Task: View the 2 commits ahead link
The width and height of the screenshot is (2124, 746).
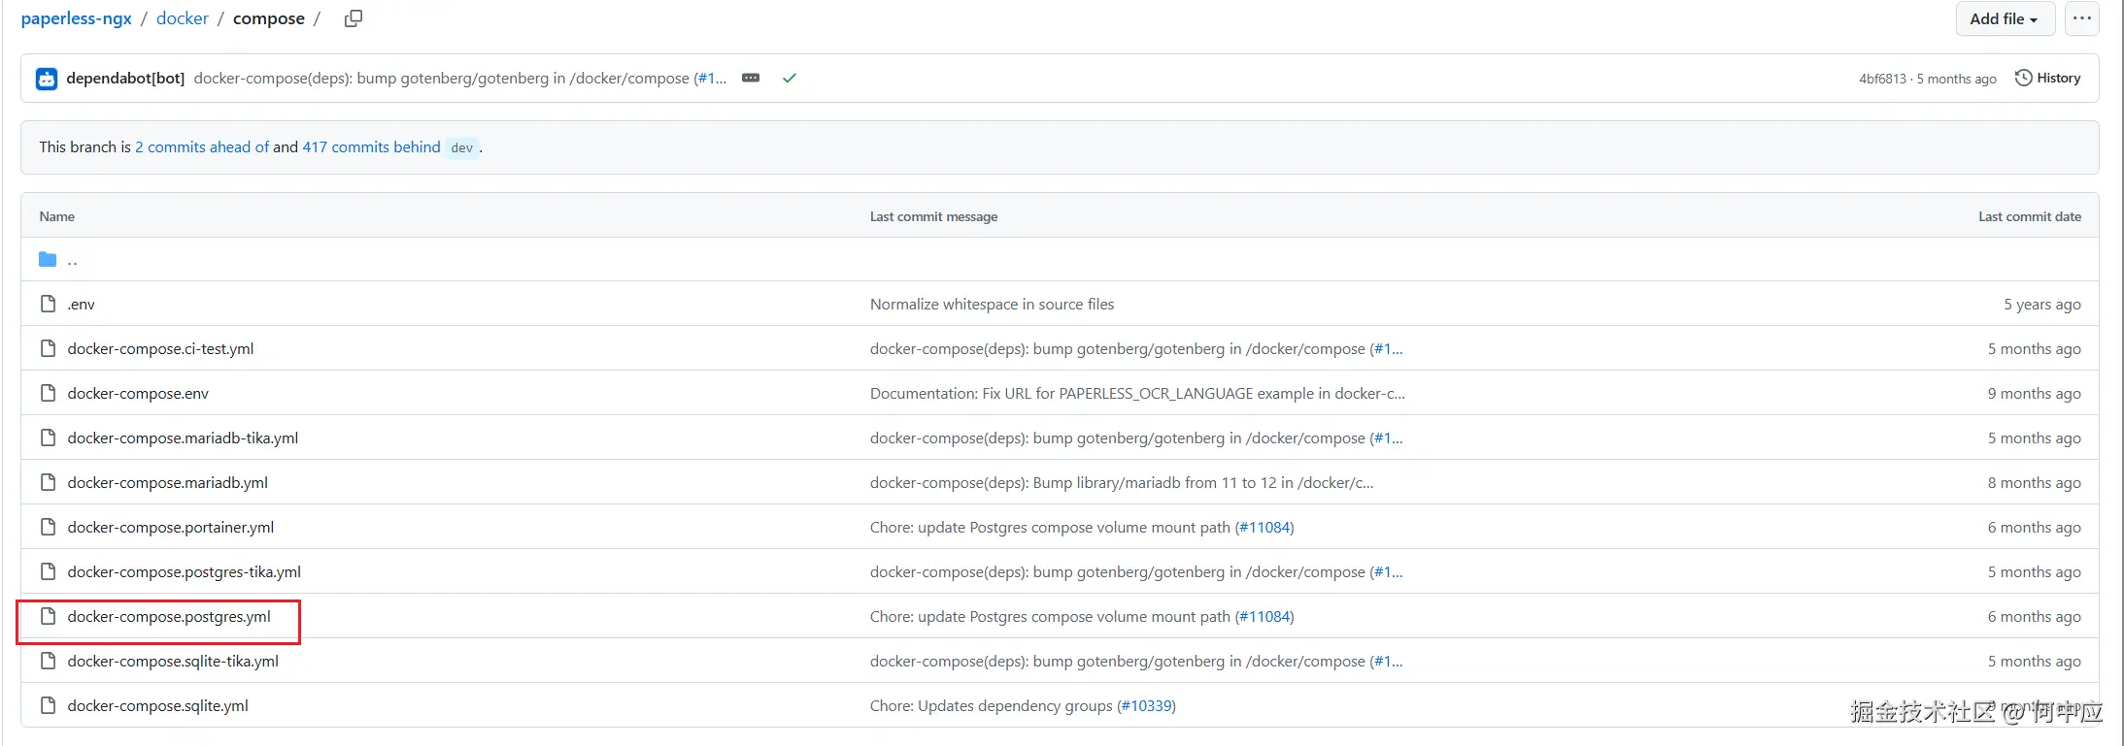Action: [202, 146]
